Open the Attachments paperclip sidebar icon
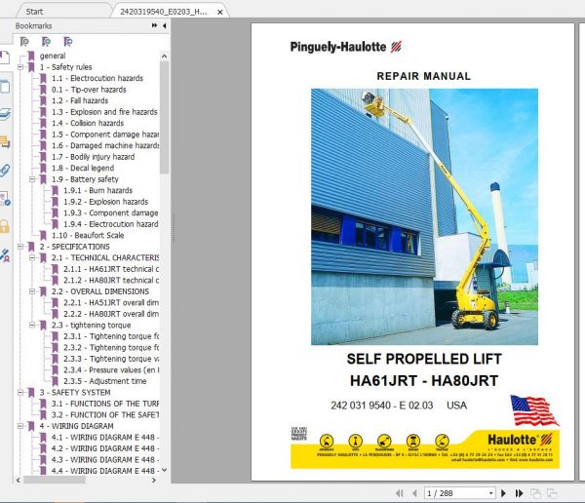 pos(5,171)
